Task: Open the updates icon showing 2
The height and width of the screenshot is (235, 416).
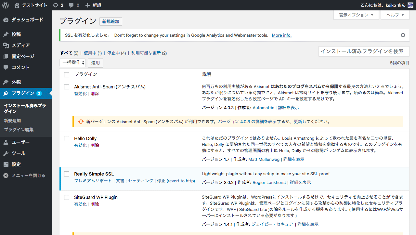Action: click(56, 5)
